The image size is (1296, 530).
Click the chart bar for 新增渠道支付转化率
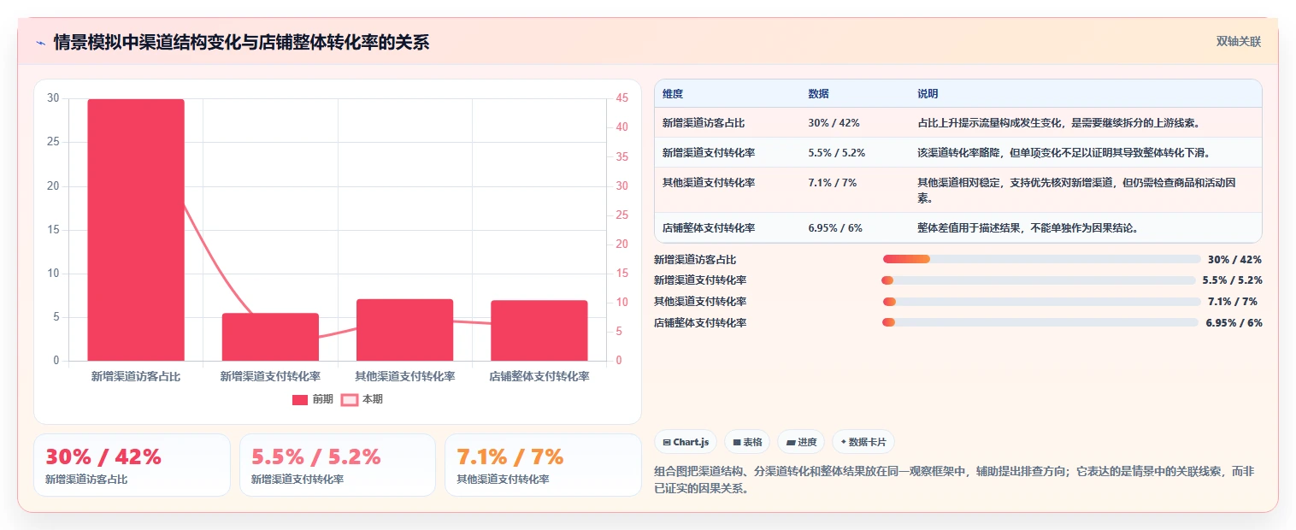(x=270, y=337)
